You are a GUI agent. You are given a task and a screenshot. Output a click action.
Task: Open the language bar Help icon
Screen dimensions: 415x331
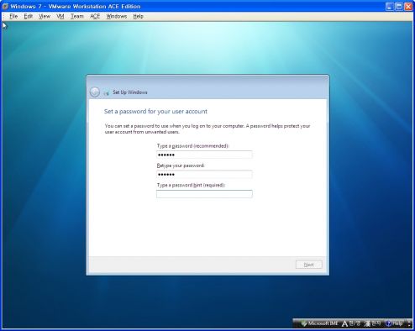tap(388, 323)
